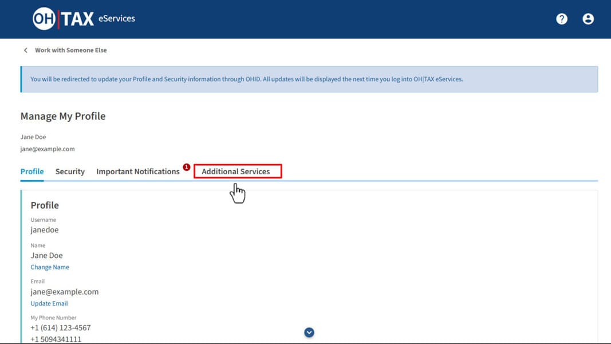The width and height of the screenshot is (611, 344).
Task: Switch to the Profile tab
Action: point(32,171)
